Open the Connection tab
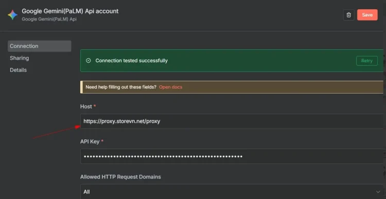 point(40,46)
